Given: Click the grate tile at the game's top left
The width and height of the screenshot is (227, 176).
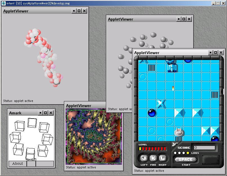Looking at the screenshot, I should pos(152,68).
